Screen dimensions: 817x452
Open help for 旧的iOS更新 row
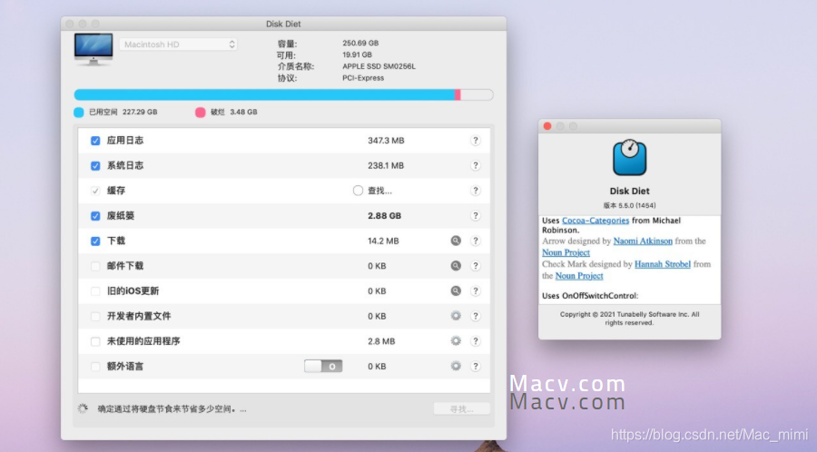(x=475, y=290)
